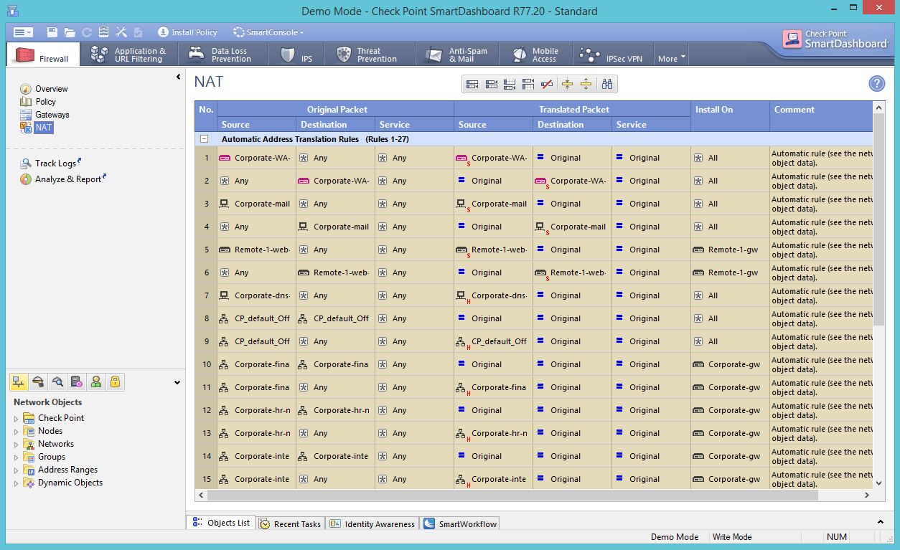Select the VPN Communities padlock icon
Viewport: 900px width, 550px height.
tap(115, 382)
